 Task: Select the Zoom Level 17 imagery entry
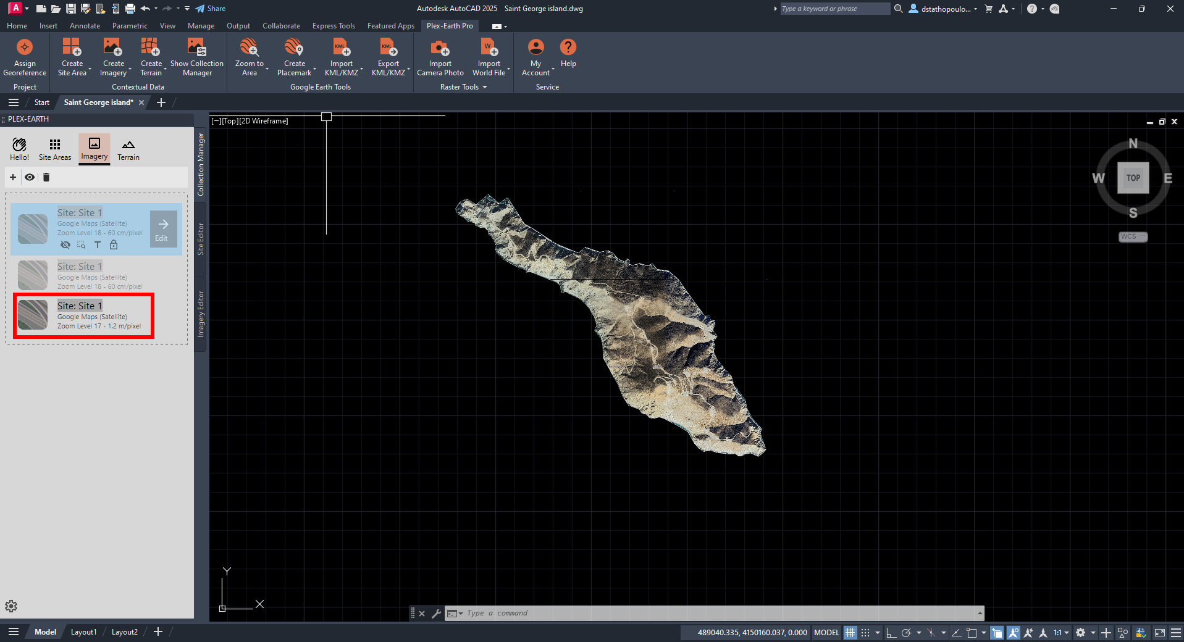click(x=84, y=315)
